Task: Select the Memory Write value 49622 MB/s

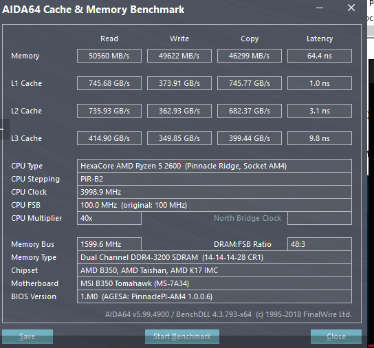Action: tap(179, 56)
